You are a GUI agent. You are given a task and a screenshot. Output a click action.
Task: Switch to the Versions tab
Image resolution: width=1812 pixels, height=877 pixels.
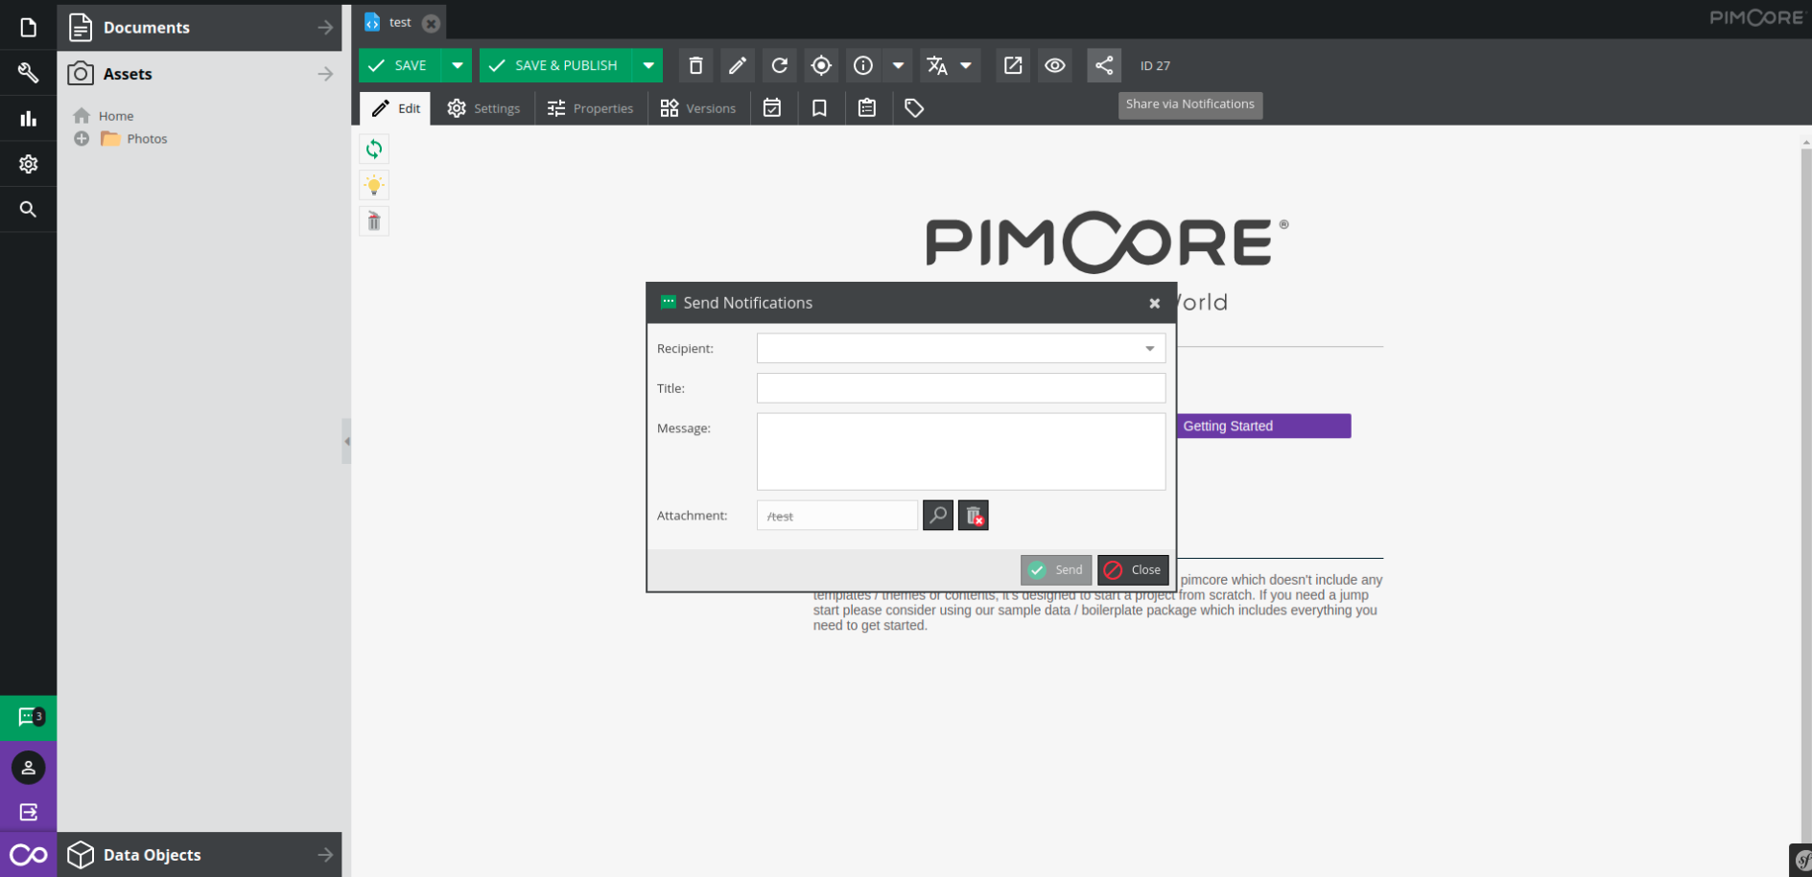pyautogui.click(x=698, y=108)
